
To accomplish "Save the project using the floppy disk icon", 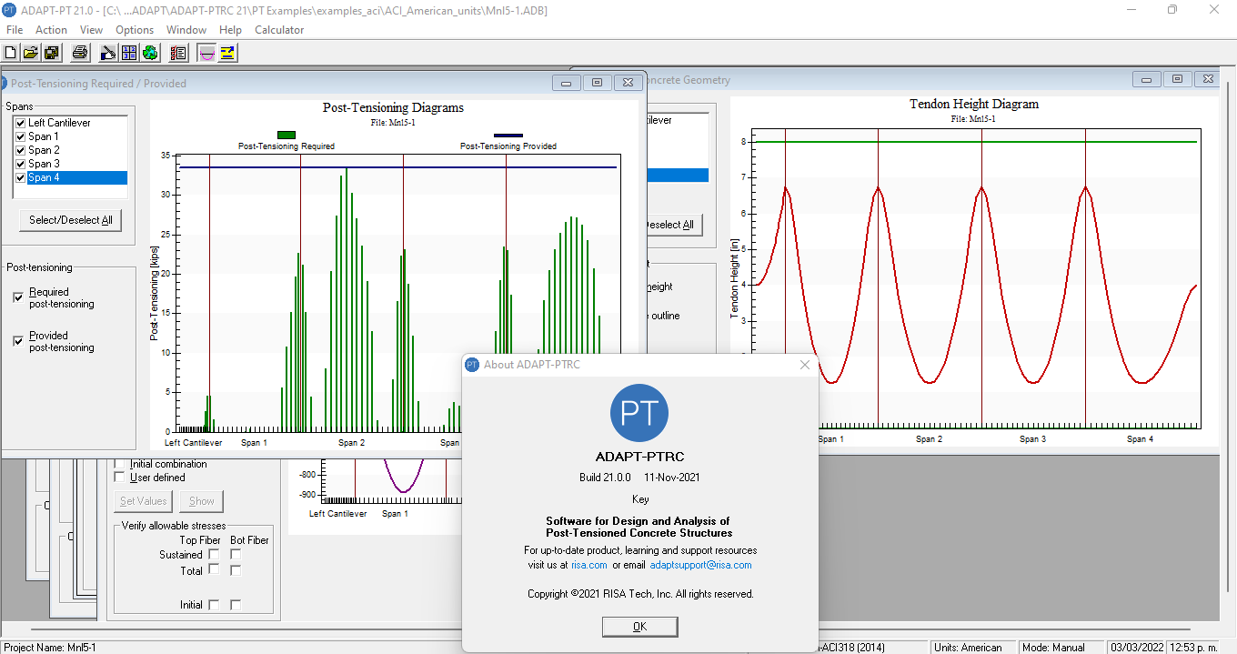I will click(51, 53).
